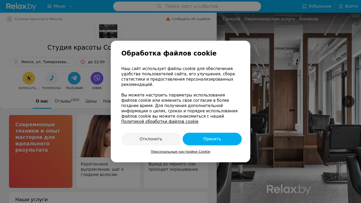Screen dimensions: 361x203
Task: Advance the gallery with the right arrow
Action: (348, 101)
